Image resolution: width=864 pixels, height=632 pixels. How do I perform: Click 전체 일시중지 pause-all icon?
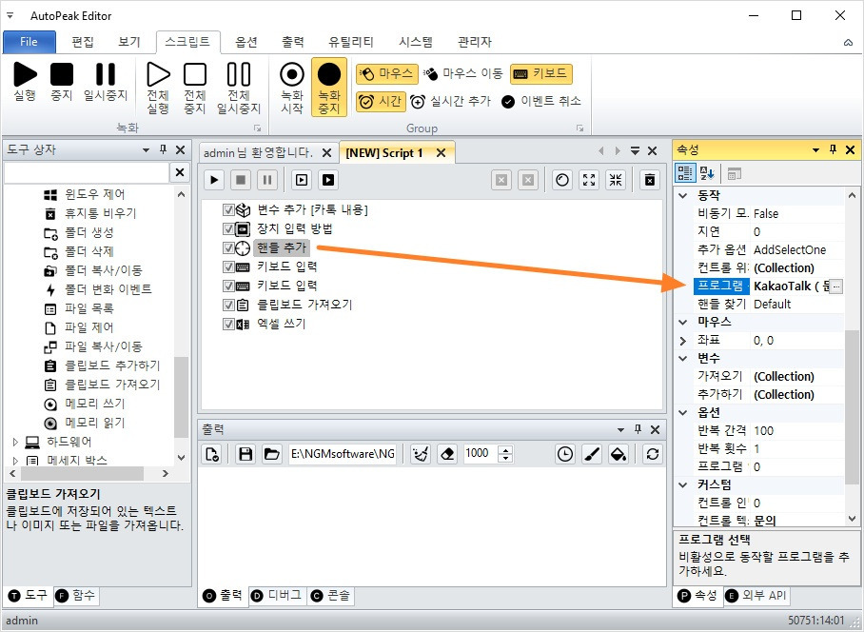239,89
